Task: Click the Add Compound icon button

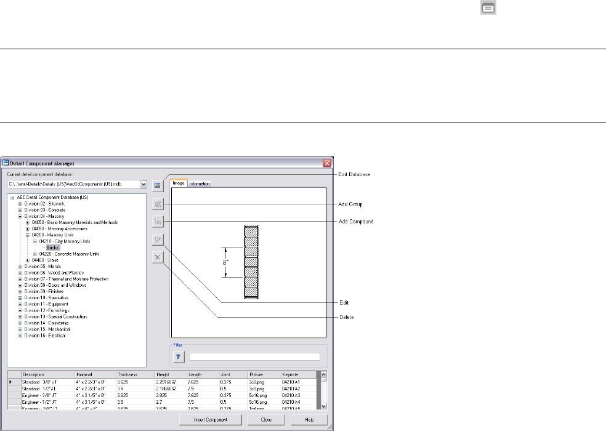Action: coord(158,222)
